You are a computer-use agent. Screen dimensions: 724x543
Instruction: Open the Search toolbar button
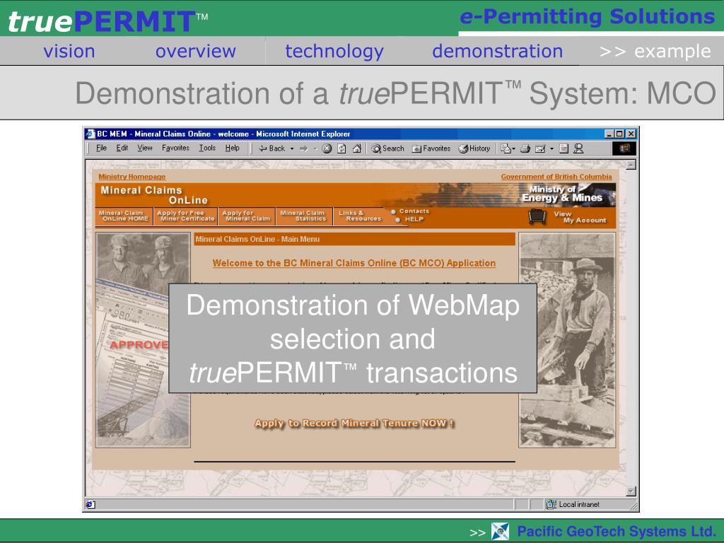[x=388, y=148]
